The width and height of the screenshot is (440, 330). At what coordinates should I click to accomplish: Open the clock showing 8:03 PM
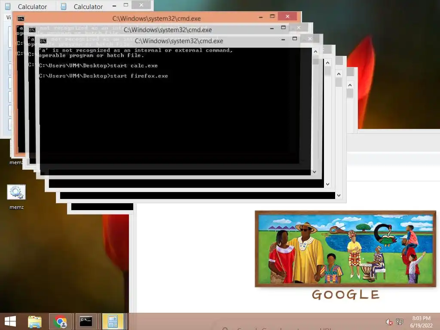coord(421,318)
